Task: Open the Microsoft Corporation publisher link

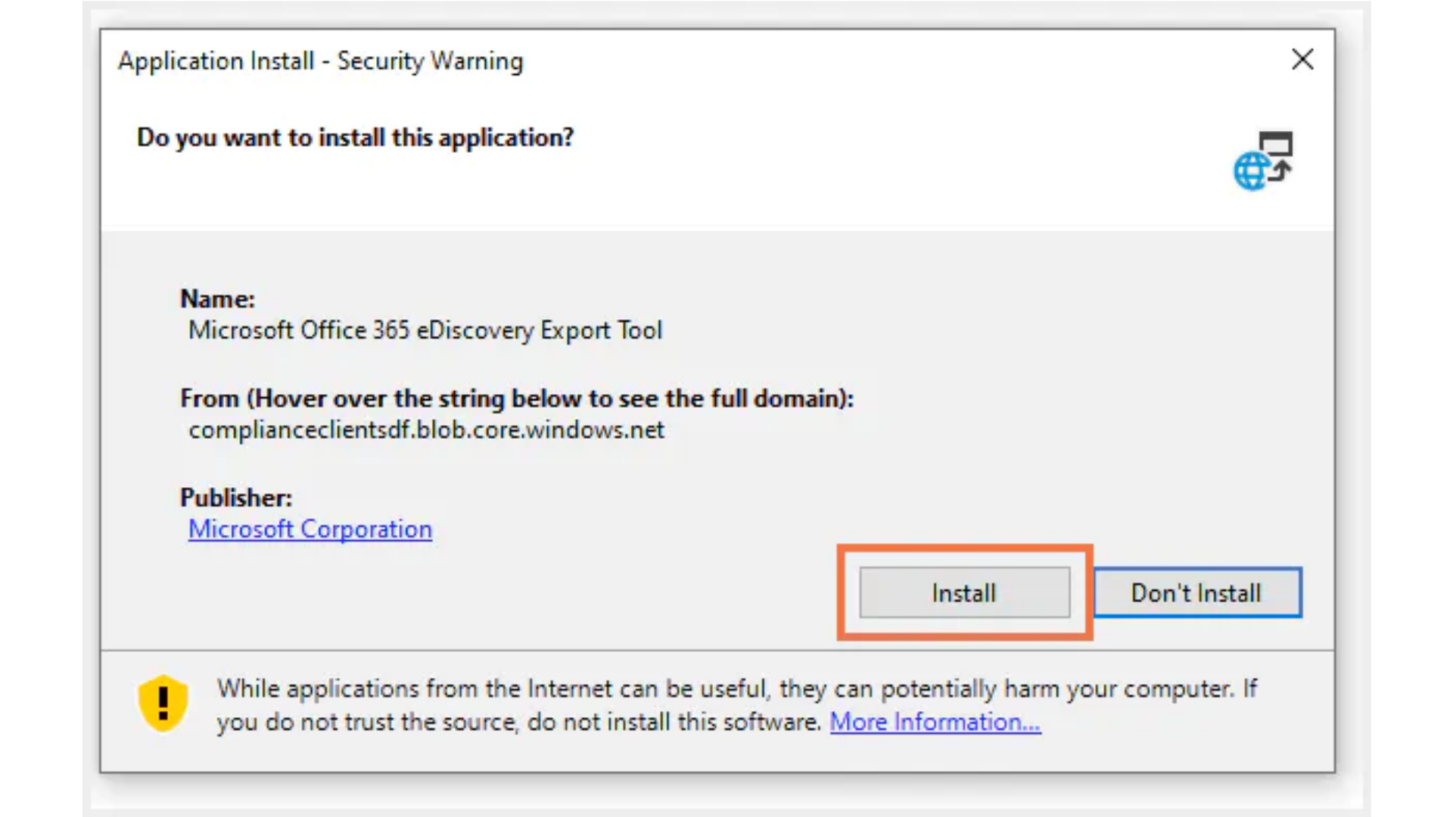Action: [x=310, y=530]
